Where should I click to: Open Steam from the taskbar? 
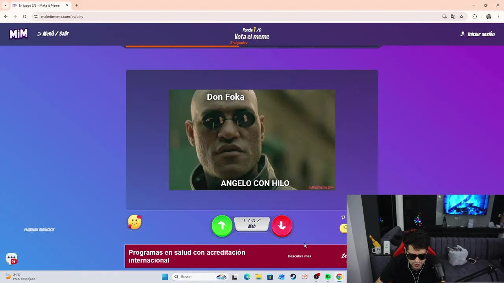293,277
